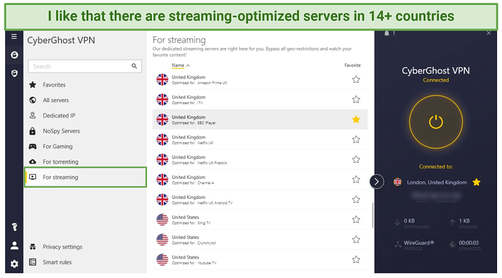Favorite the Channel 4 server
Screen dimensions: 502x278
point(356,180)
